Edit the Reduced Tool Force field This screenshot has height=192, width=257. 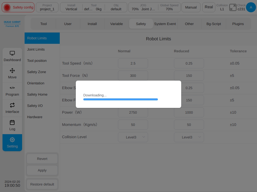(189, 76)
